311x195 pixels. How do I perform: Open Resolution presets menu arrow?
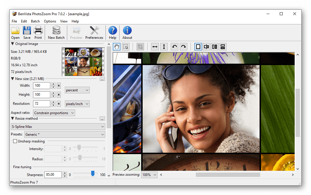59,104
